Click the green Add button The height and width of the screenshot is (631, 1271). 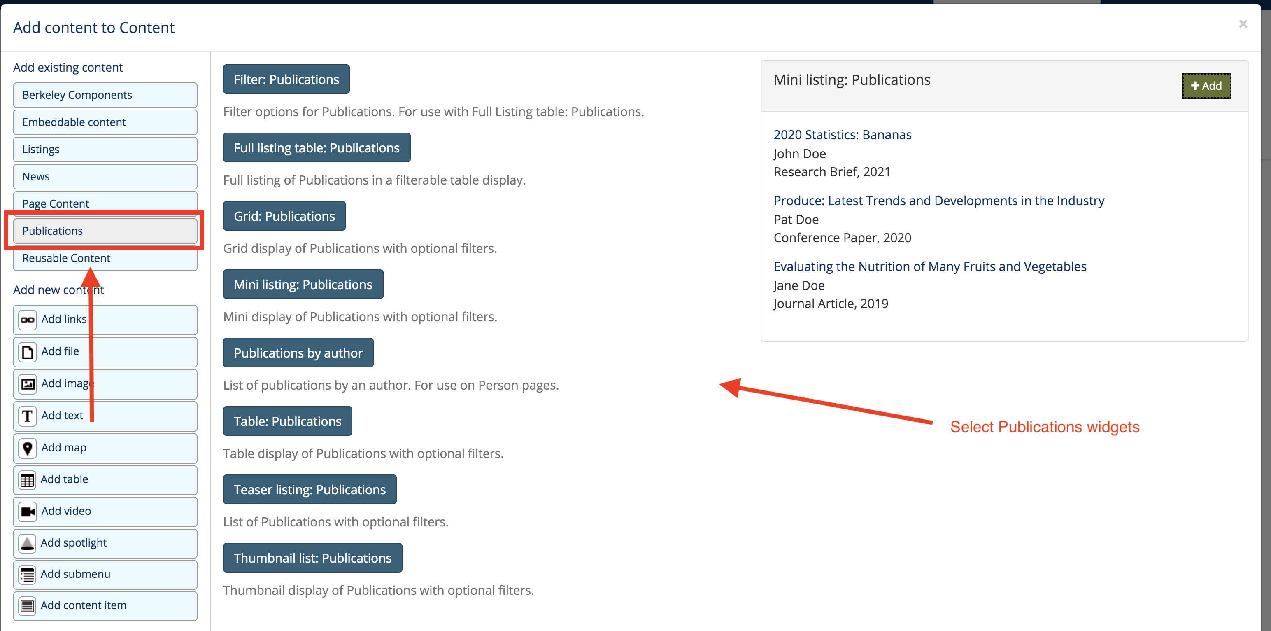(x=1206, y=86)
